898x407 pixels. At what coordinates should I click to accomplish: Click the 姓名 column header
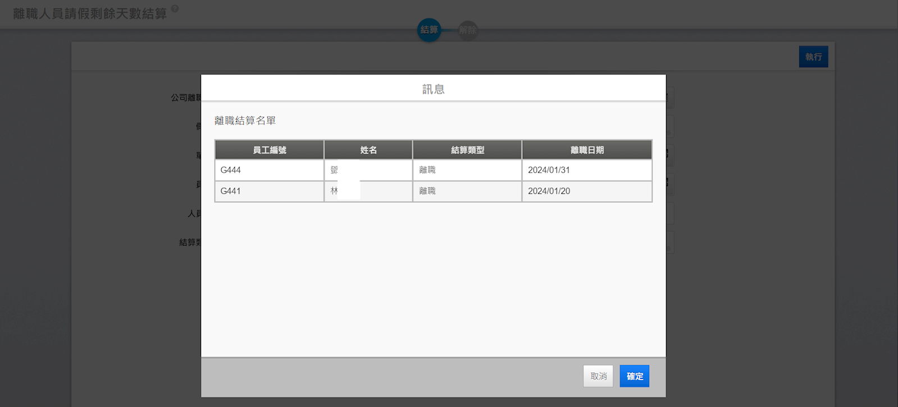tap(368, 150)
